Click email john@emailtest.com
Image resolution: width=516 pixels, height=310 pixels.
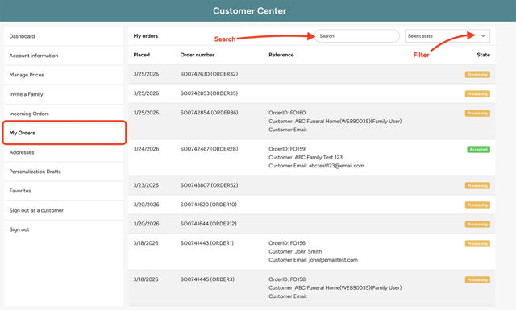point(333,260)
